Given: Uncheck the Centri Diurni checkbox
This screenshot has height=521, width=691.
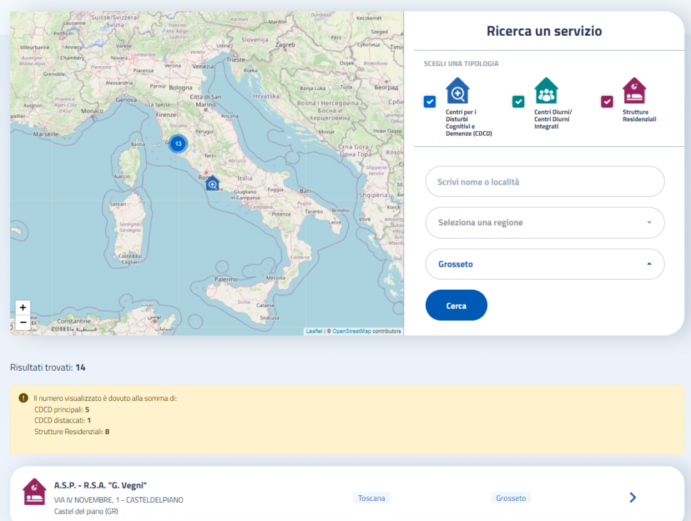Looking at the screenshot, I should [x=518, y=102].
